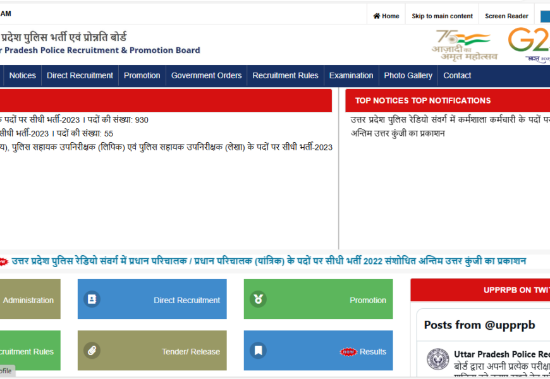Open the Notices menu item
550x379 pixels.
[x=23, y=75]
